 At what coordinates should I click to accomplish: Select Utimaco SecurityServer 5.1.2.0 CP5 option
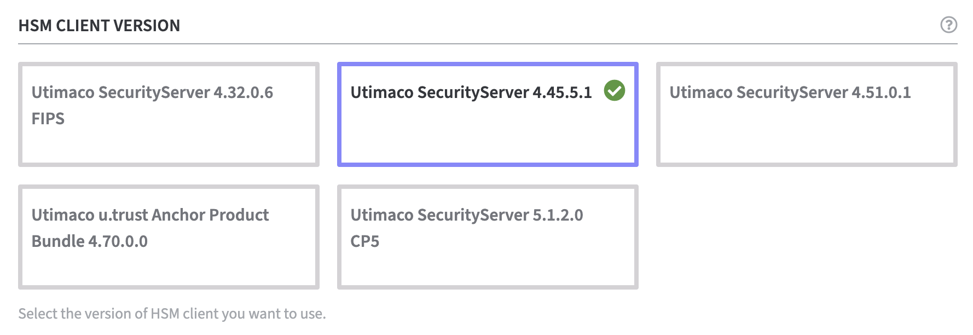[488, 237]
